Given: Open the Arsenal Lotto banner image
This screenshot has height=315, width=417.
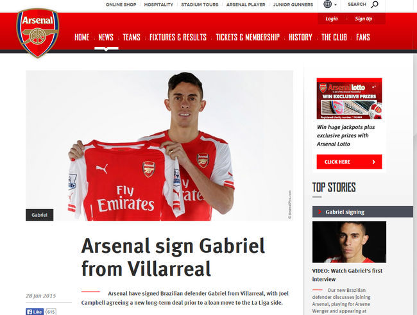Looking at the screenshot, I should tap(349, 98).
